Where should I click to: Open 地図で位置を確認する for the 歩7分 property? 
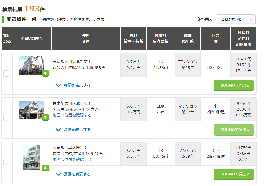72,115
